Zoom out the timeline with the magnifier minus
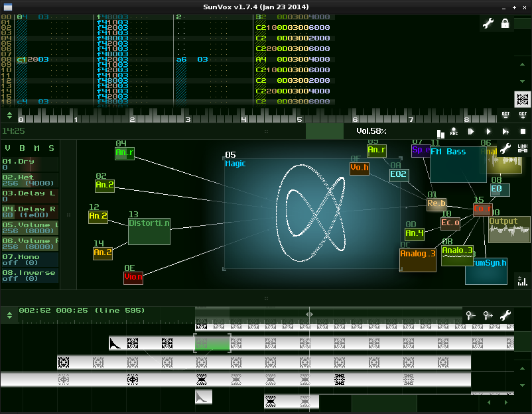Screen dimensions: 532x414 tap(470, 315)
